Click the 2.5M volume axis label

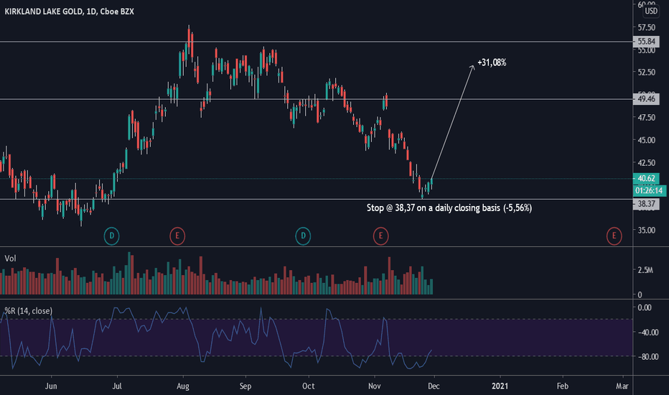(645, 270)
